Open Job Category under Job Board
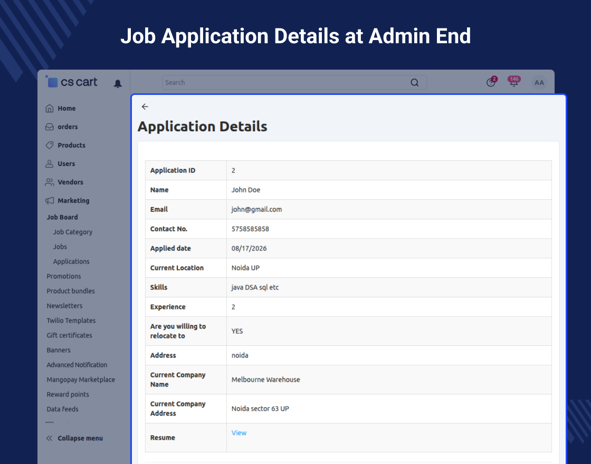 [73, 232]
